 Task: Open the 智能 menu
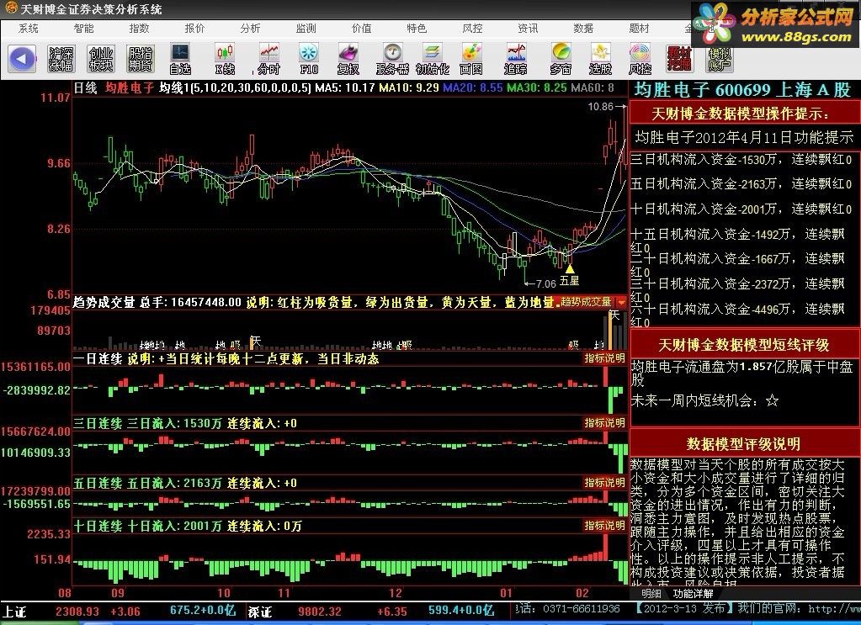pos(84,28)
